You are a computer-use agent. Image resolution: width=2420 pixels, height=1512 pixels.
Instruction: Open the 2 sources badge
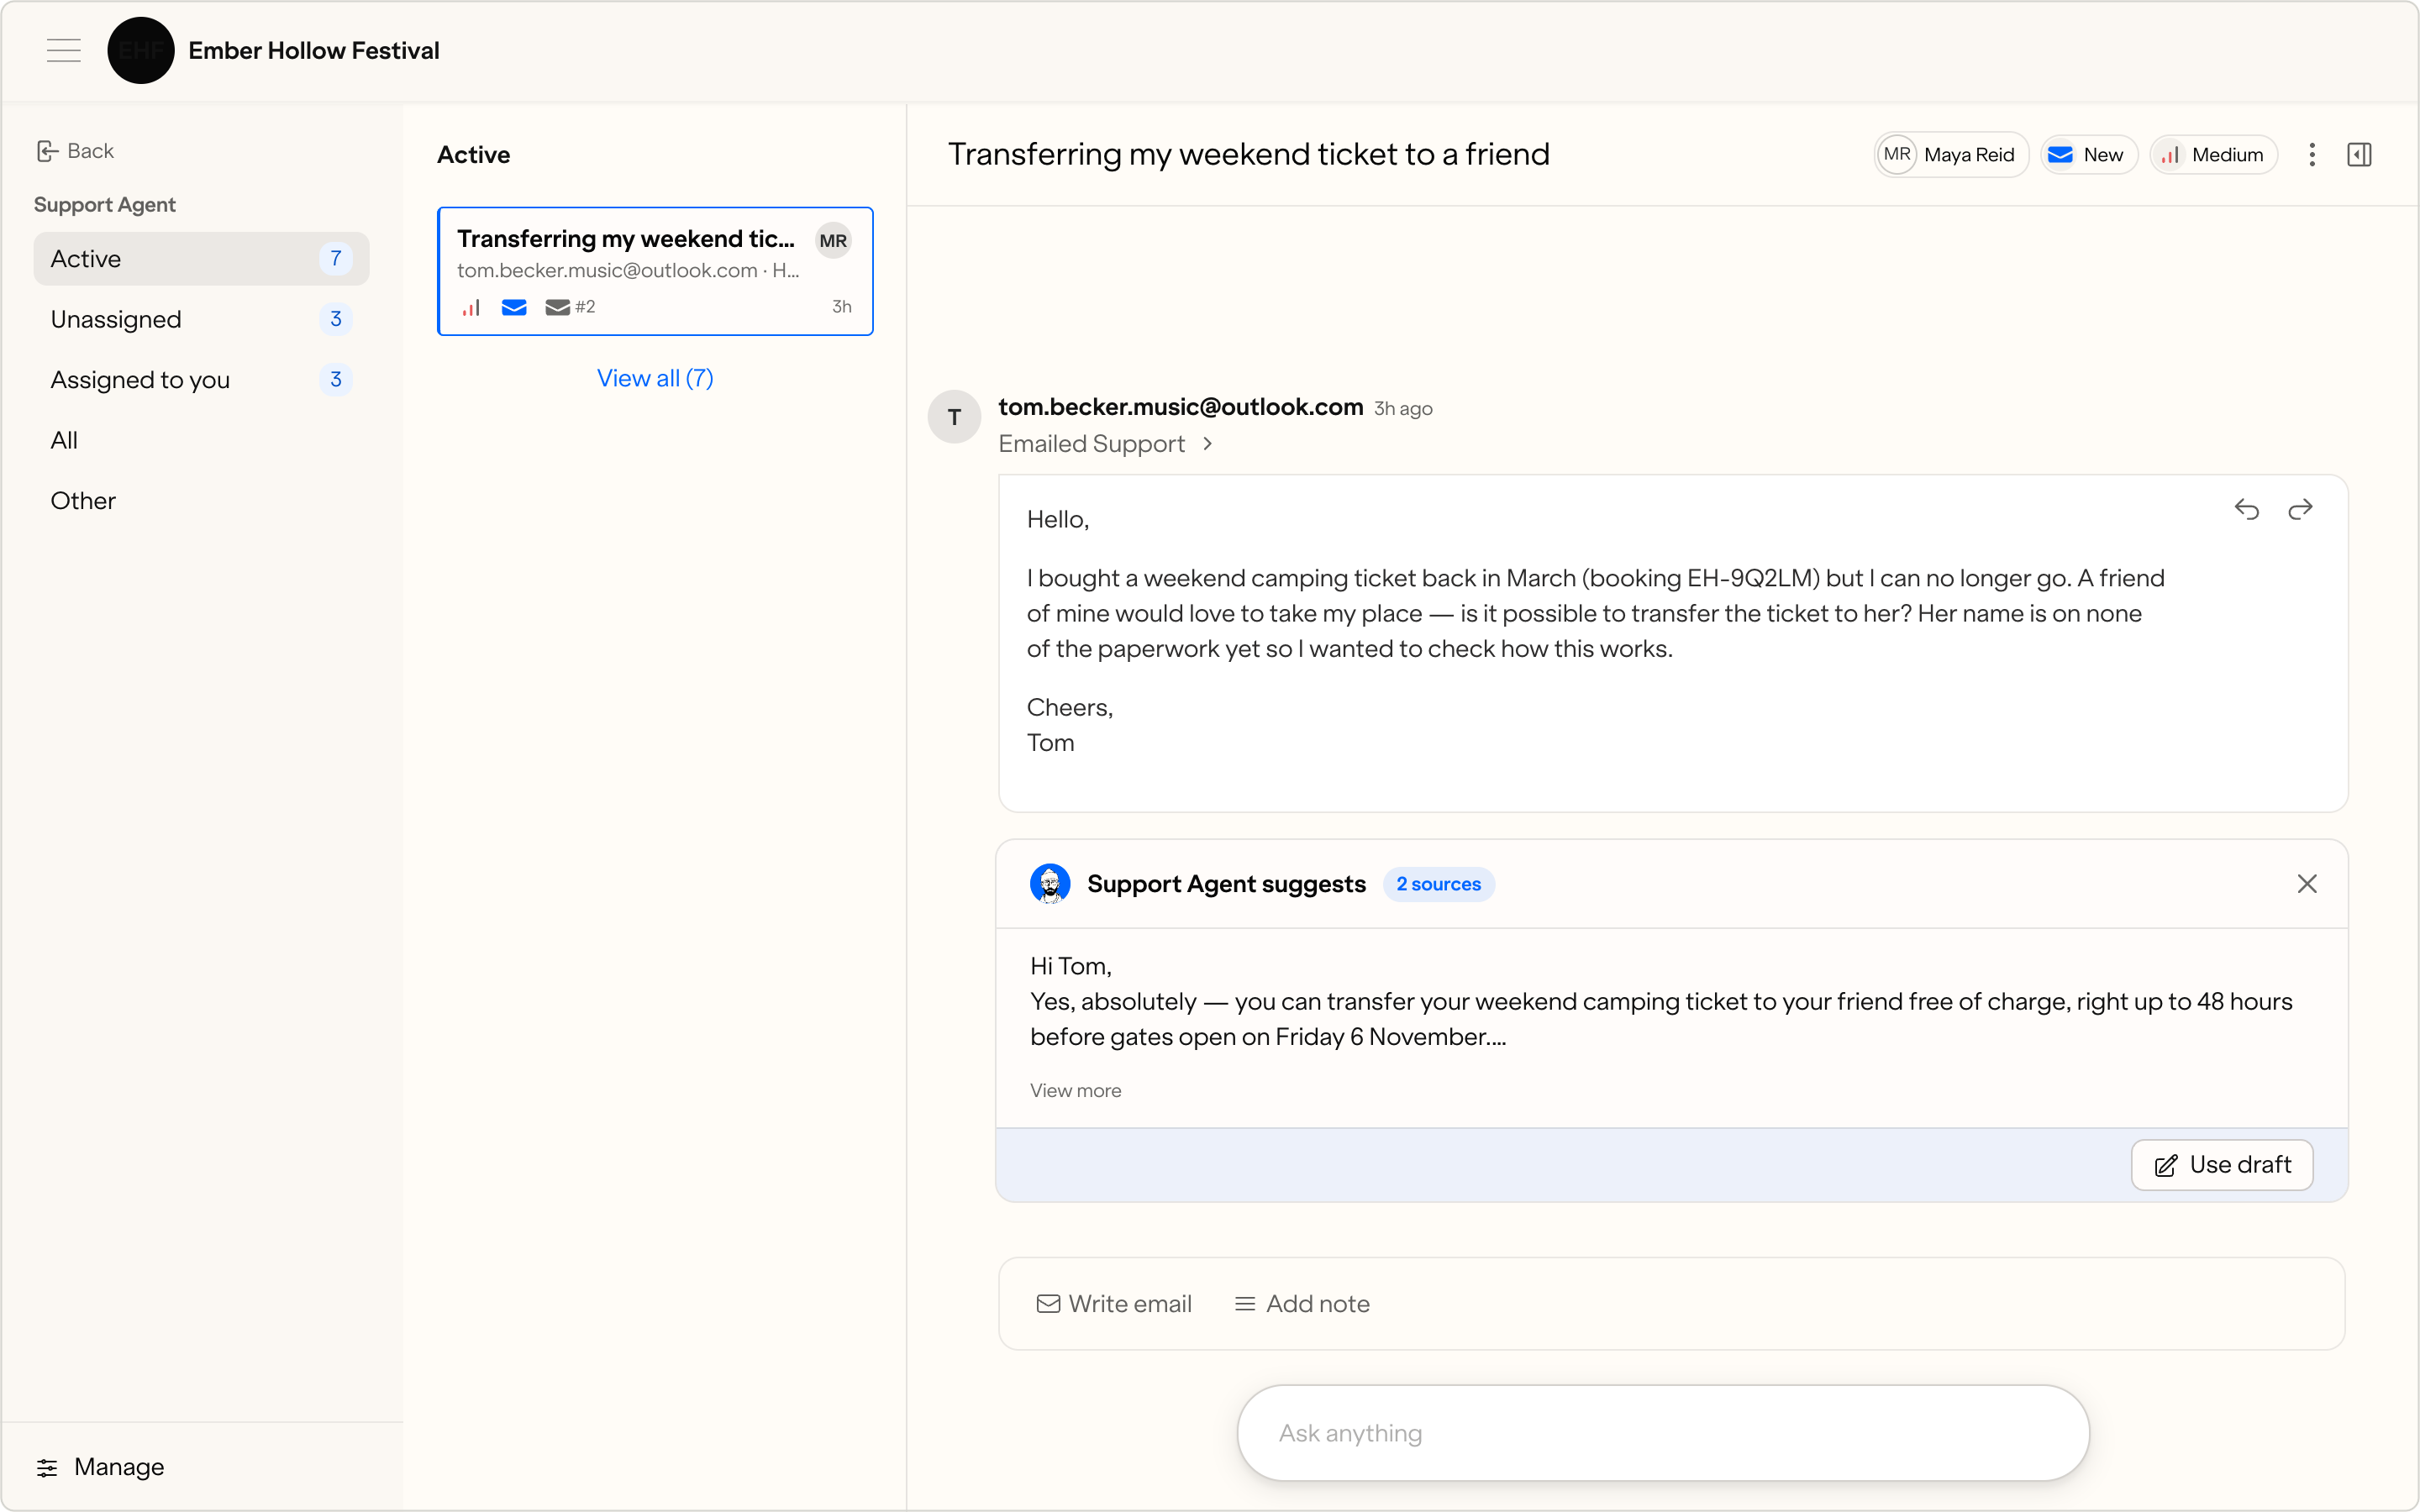click(1438, 884)
